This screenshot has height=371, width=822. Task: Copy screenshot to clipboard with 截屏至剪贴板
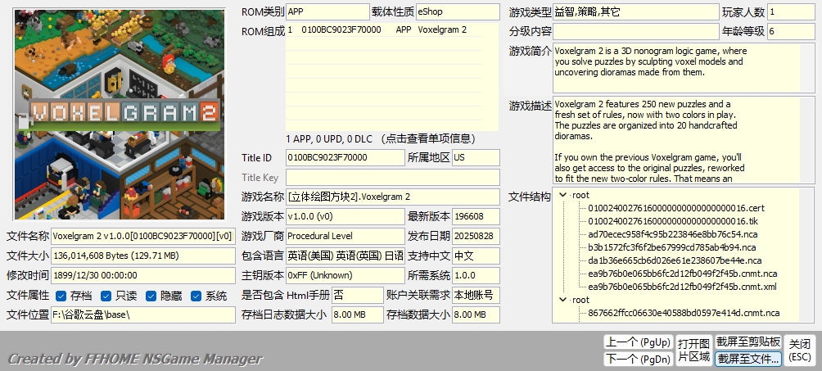pos(748,342)
